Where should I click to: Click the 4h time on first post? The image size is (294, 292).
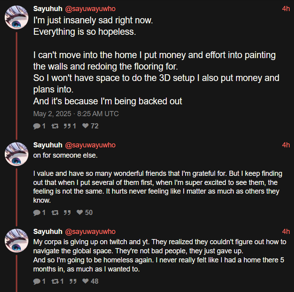coord(286,9)
